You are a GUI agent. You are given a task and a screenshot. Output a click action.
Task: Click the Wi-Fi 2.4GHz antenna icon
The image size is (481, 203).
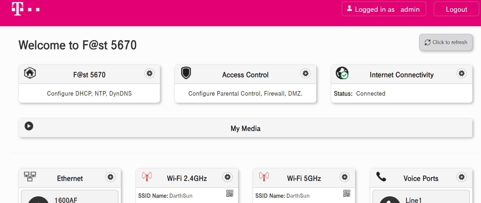point(147,177)
